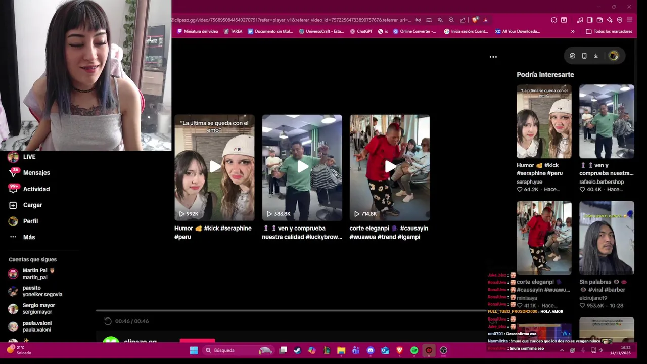Expand hidden bookmarks chevron
The image size is (647, 364).
pos(573,31)
